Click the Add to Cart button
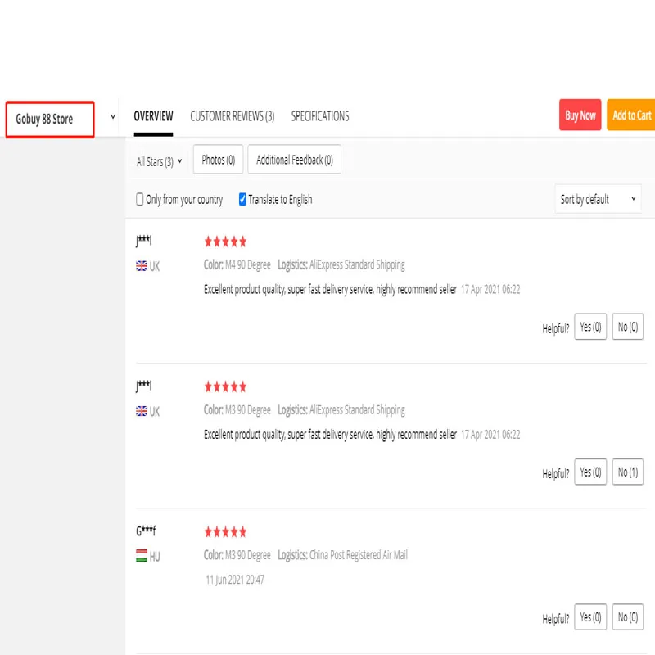 [x=631, y=115]
